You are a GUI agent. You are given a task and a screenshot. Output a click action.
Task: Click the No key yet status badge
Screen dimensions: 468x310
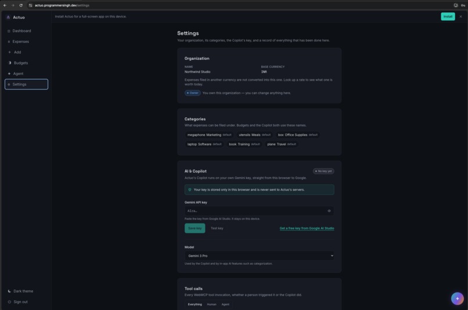pos(323,171)
